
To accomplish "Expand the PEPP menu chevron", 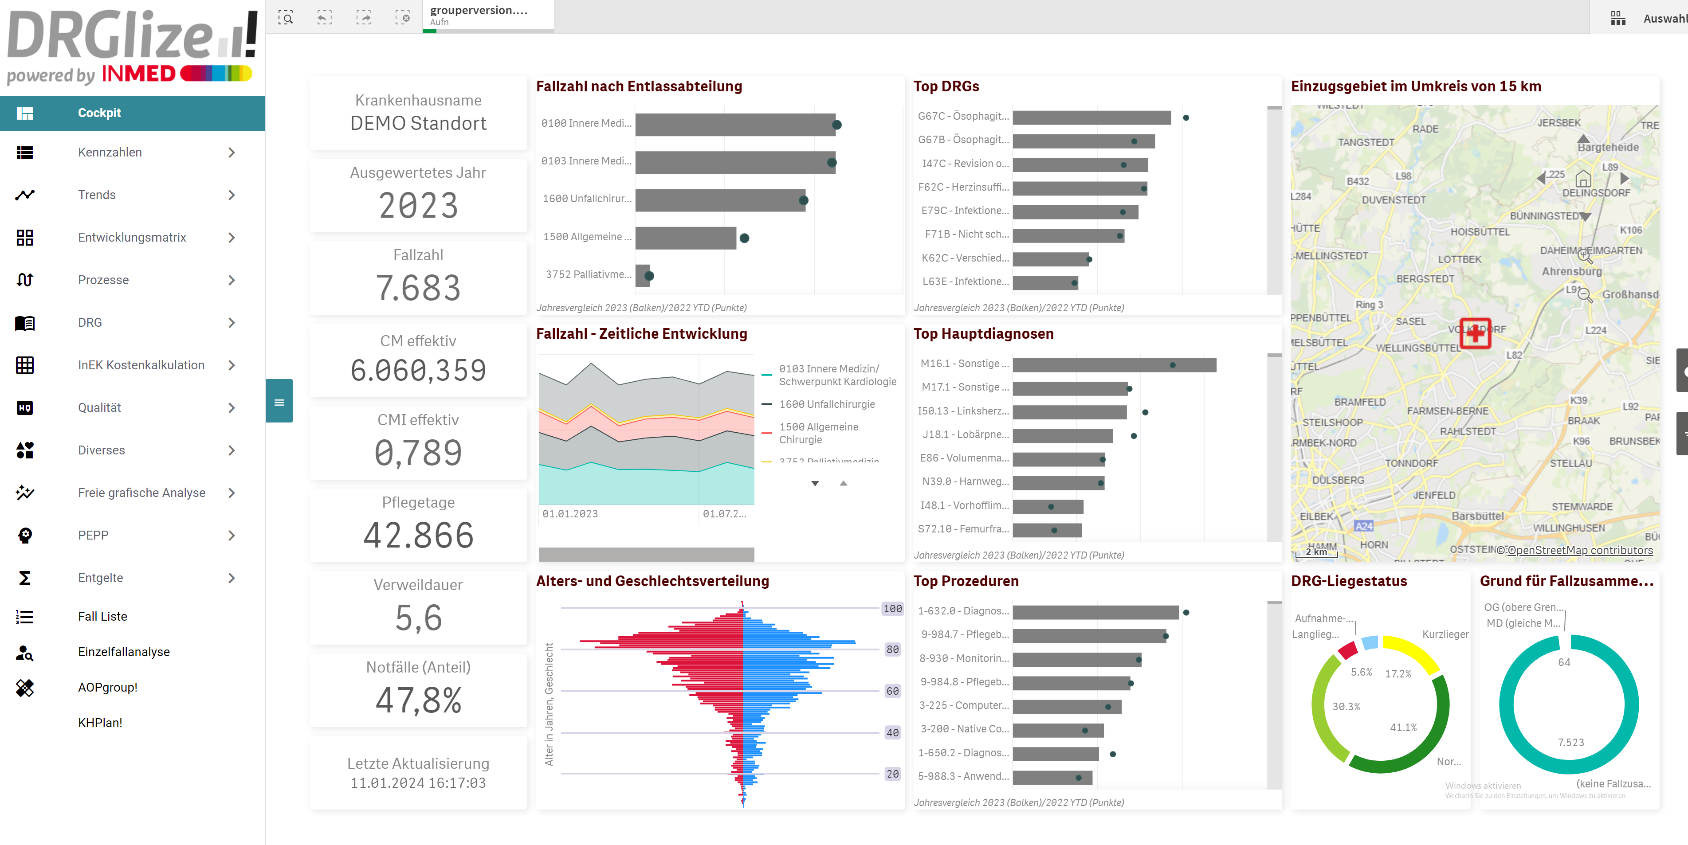I will click(232, 536).
